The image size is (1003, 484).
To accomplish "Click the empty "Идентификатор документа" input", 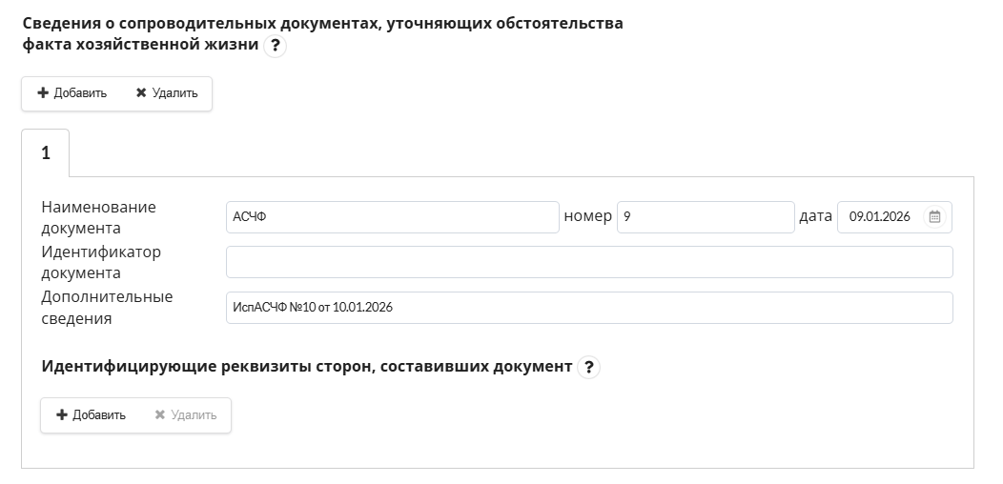I will tap(588, 262).
